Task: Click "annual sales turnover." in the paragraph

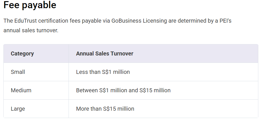Action: pyautogui.click(x=31, y=30)
